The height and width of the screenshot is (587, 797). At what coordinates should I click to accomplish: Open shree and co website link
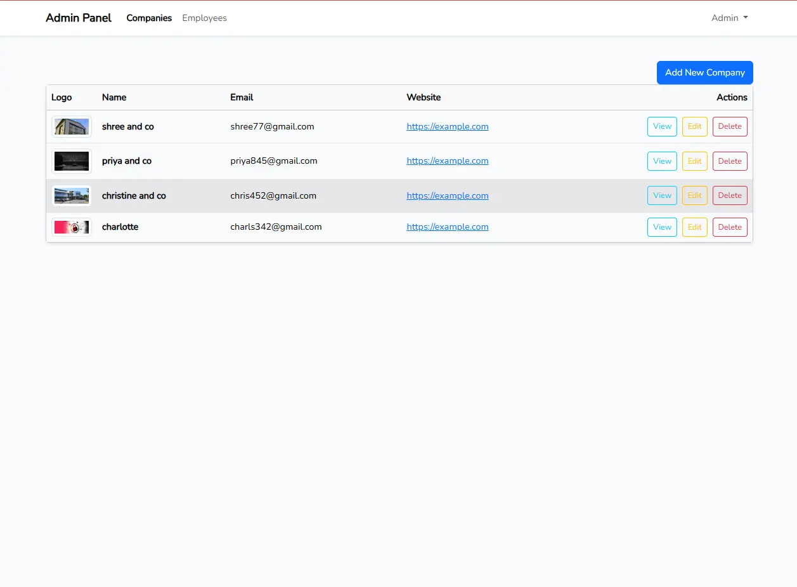click(448, 126)
